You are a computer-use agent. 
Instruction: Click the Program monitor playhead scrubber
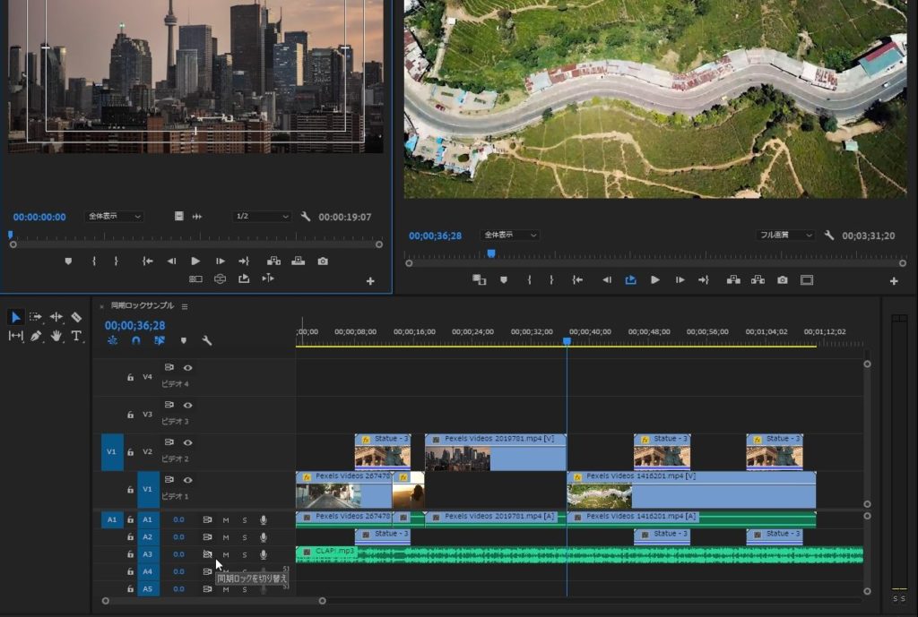coord(491,254)
